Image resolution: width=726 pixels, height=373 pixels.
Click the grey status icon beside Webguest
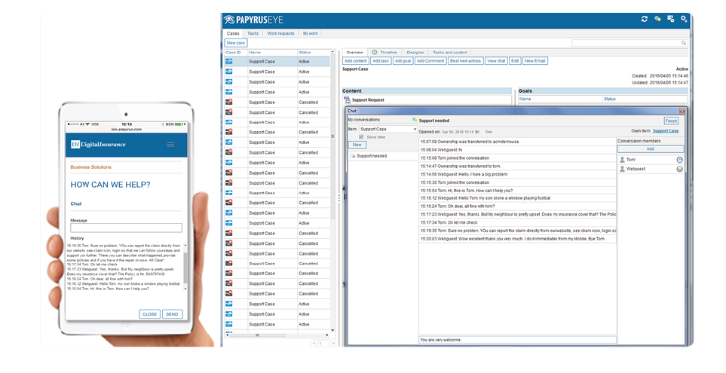pyautogui.click(x=679, y=170)
